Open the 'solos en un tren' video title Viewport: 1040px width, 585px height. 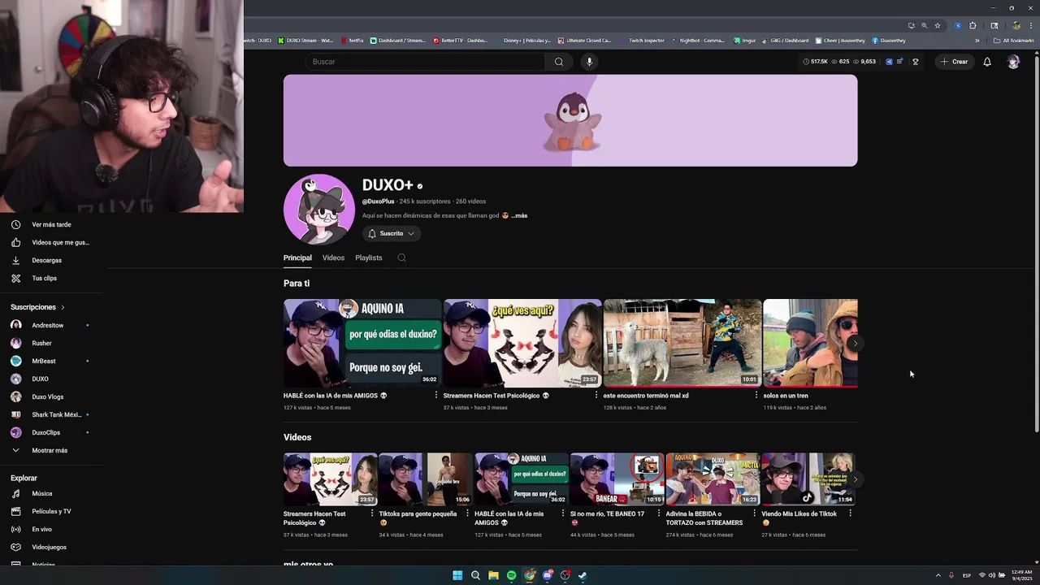click(786, 396)
